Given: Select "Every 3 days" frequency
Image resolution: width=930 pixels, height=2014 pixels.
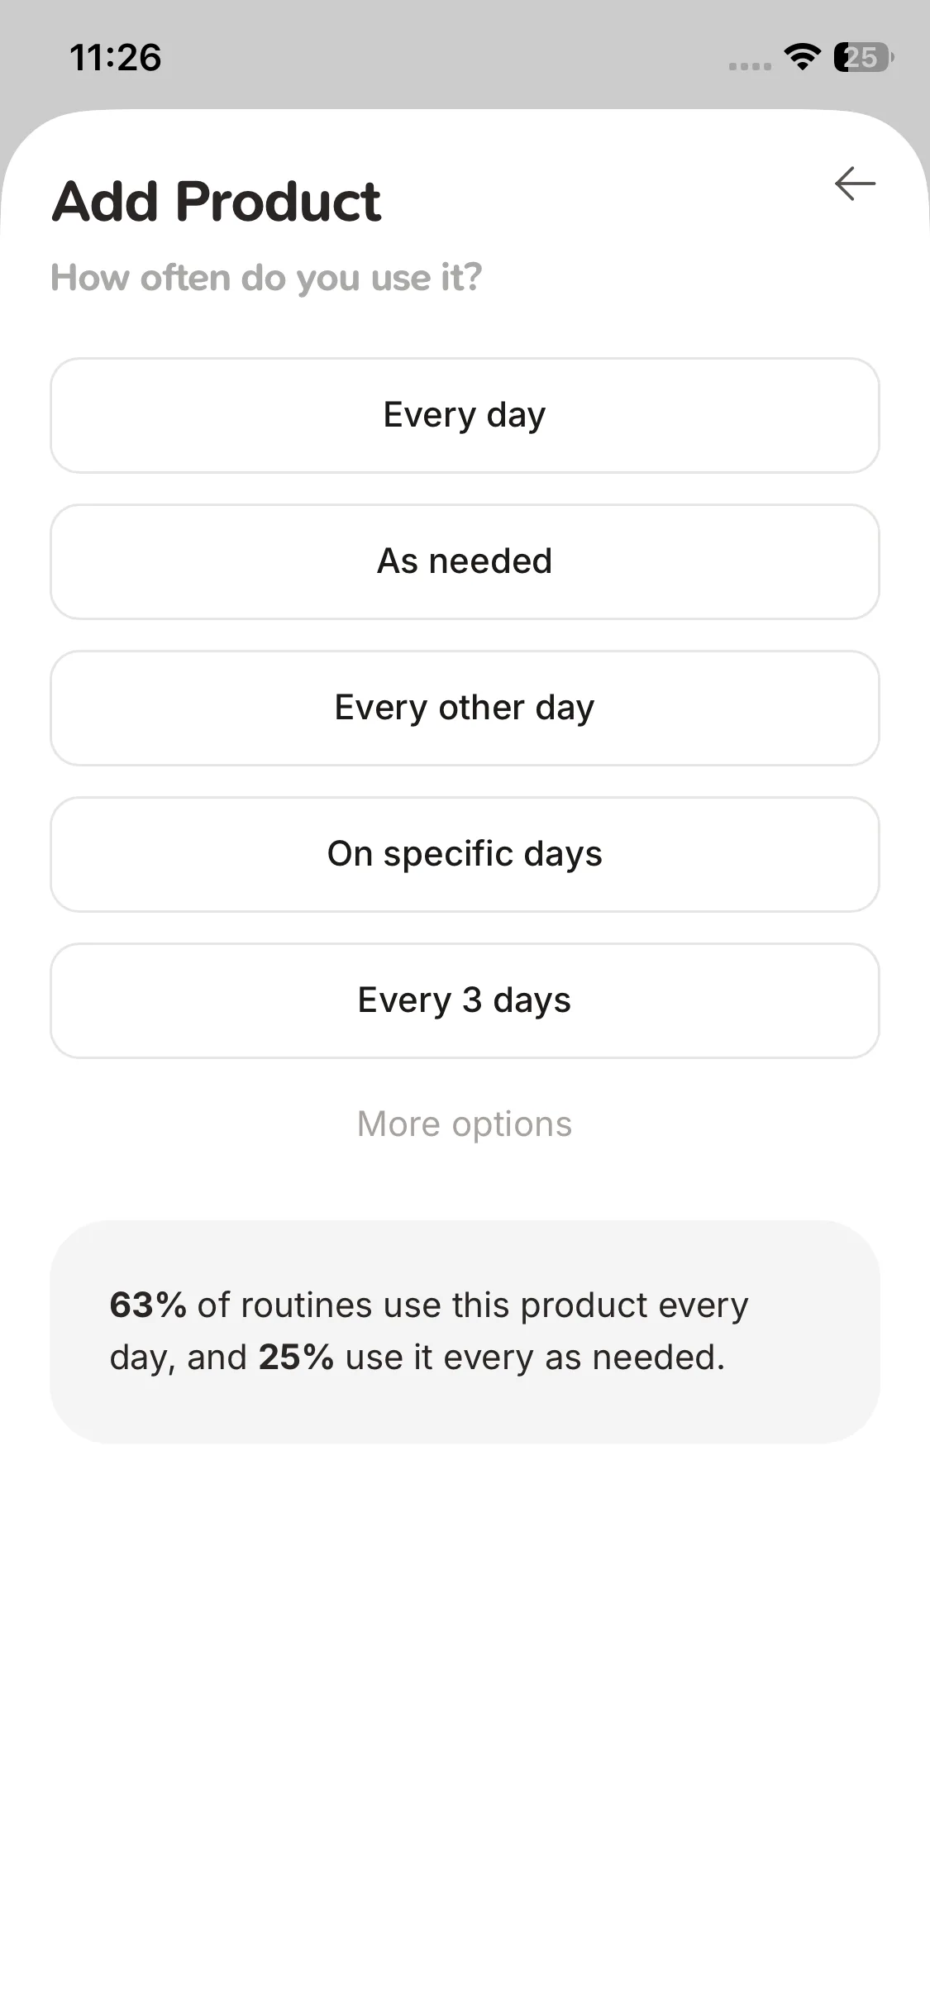Looking at the screenshot, I should [x=465, y=1000].
